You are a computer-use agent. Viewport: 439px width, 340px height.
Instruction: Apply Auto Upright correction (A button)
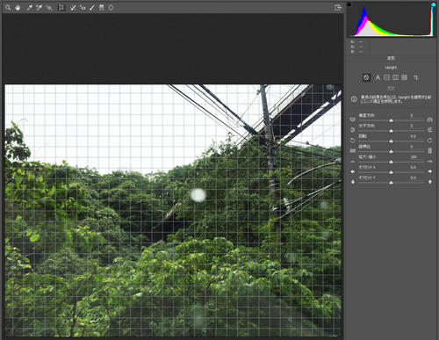coord(378,77)
